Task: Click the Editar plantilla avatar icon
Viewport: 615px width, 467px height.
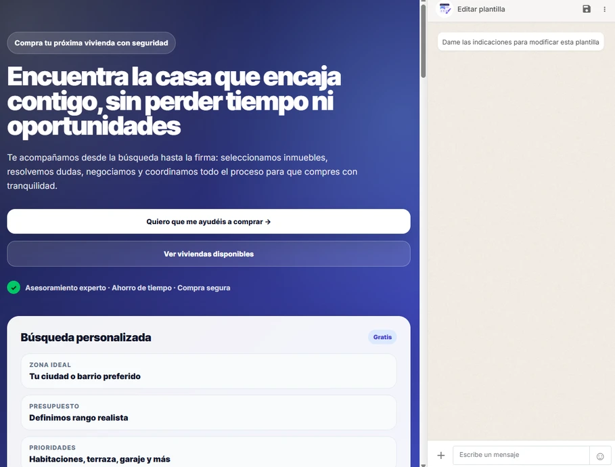Action: (x=445, y=9)
